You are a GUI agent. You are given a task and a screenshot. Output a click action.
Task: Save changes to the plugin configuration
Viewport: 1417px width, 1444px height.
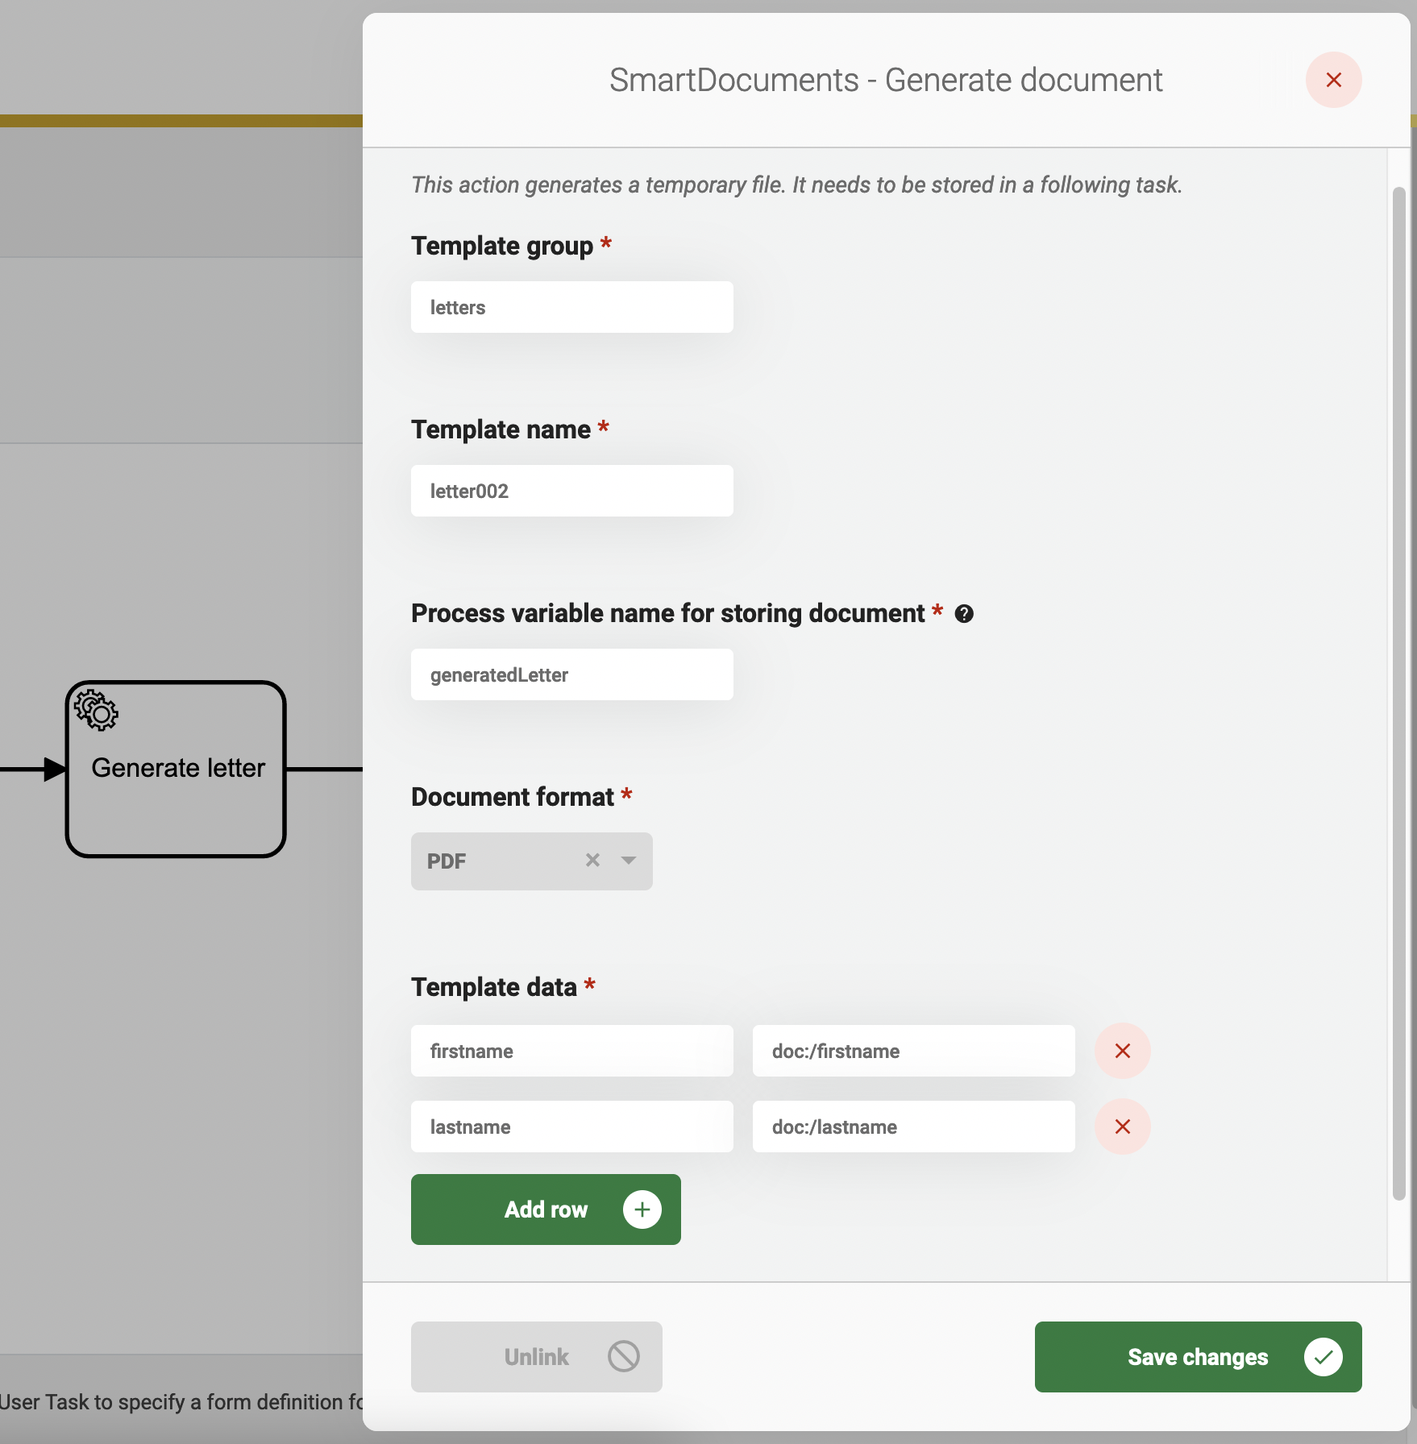[1197, 1357]
